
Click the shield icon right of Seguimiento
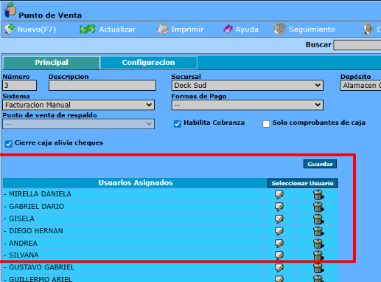[368, 30]
